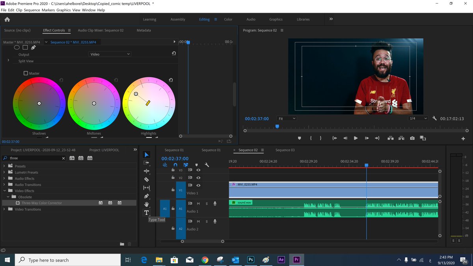The width and height of the screenshot is (473, 266).
Task: Switch to the Color workspace tab
Action: click(228, 19)
